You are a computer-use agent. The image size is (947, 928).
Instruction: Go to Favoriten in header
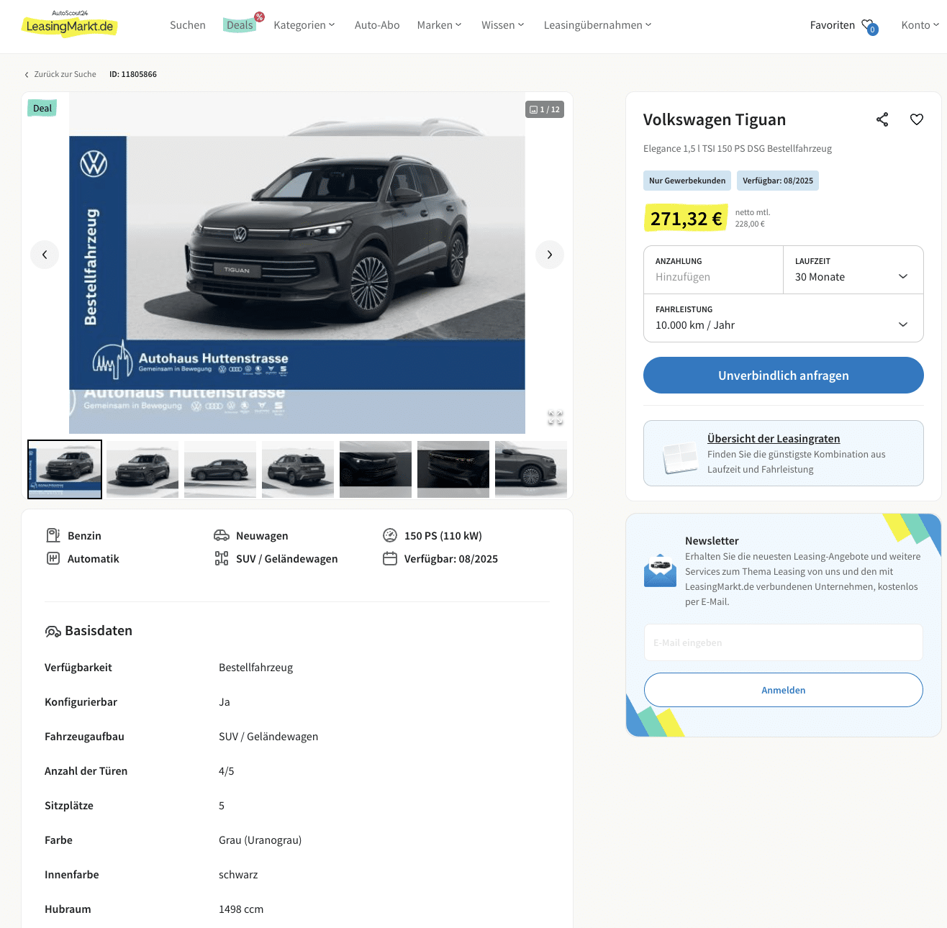[833, 25]
